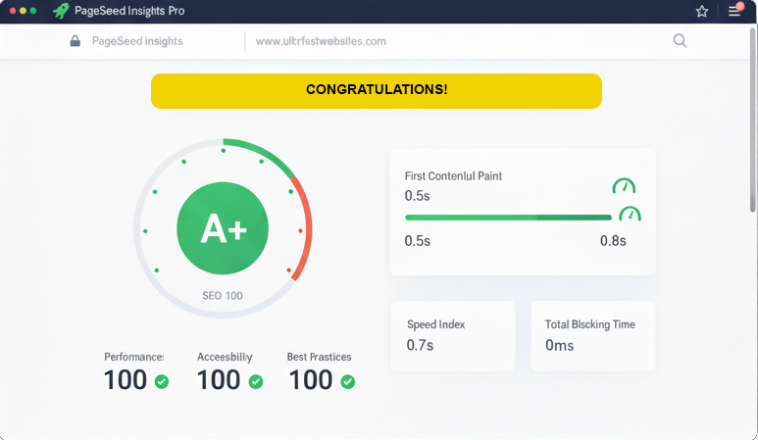Click the 0.7s Speed Index value
This screenshot has width=758, height=440.
click(420, 345)
